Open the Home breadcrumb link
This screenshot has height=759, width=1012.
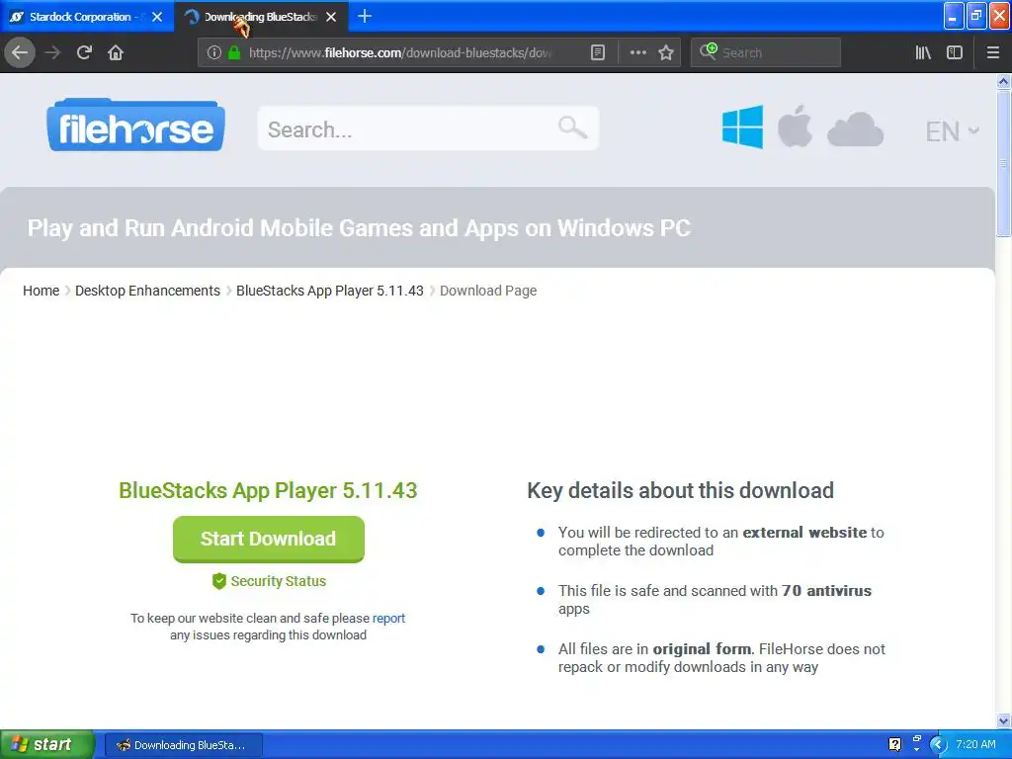[41, 291]
